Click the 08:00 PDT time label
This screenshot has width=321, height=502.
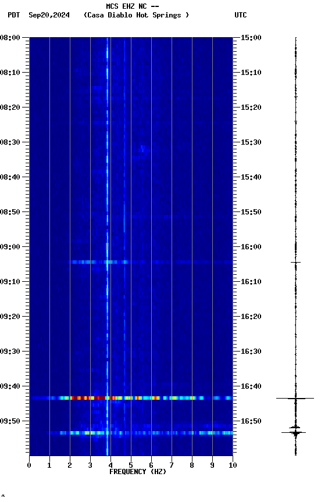point(10,38)
